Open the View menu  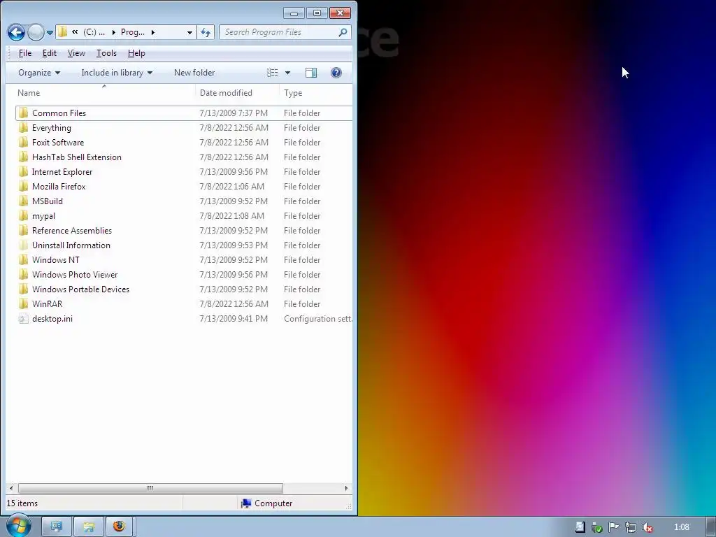76,53
